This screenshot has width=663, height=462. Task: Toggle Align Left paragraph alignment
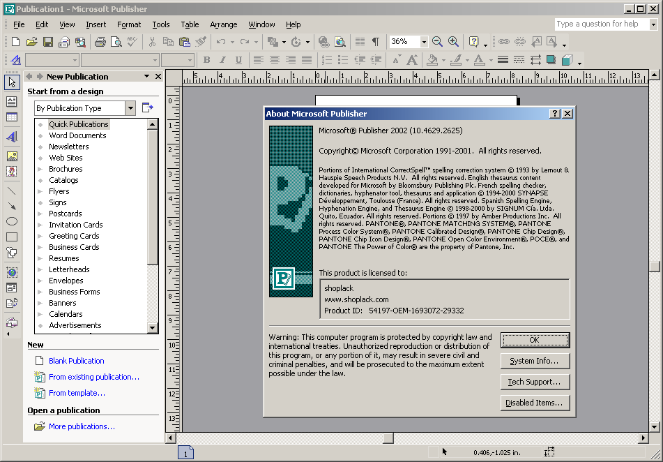point(259,60)
